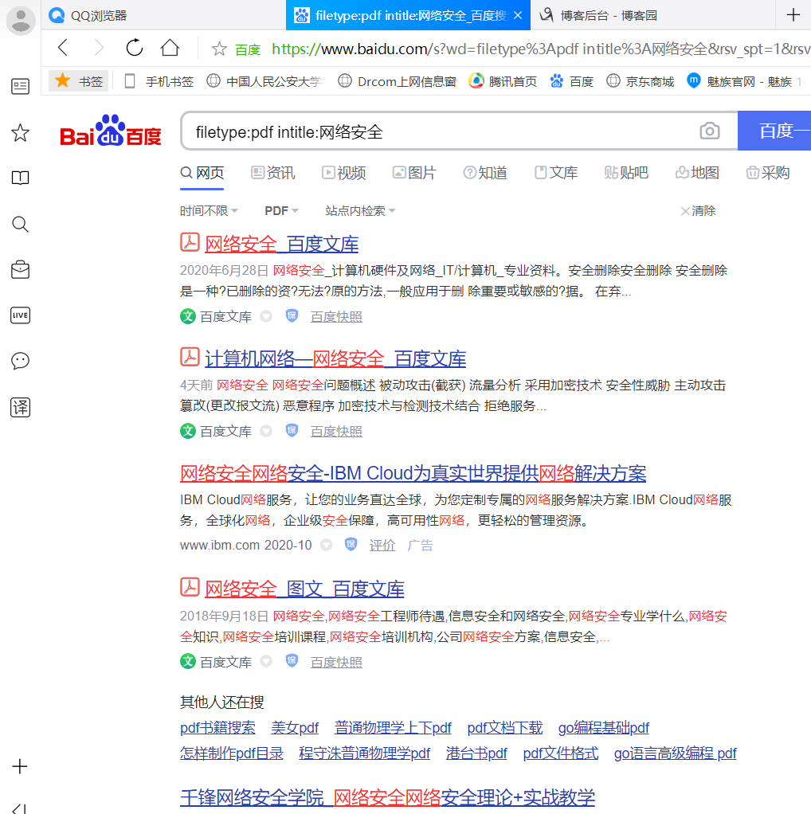
Task: Open the reading book sidebar icon
Action: (x=20, y=178)
